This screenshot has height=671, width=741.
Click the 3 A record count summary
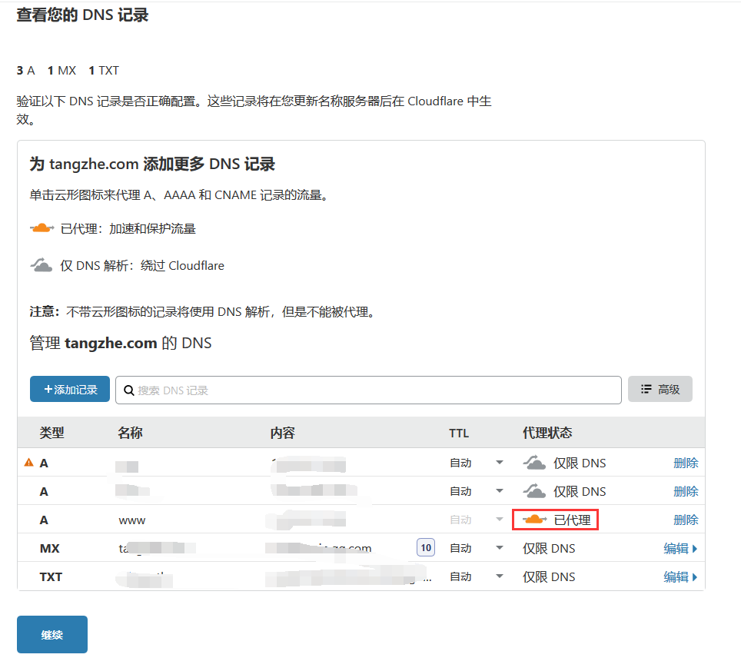(26, 71)
